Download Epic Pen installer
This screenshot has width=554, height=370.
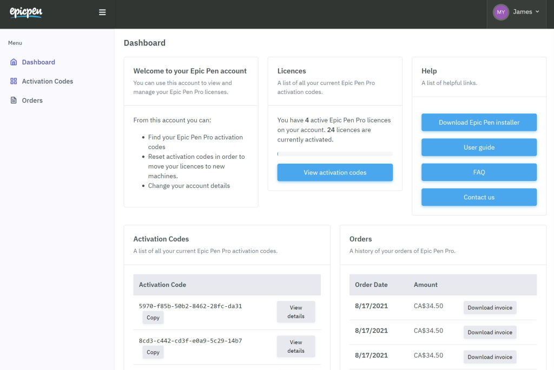coord(479,123)
